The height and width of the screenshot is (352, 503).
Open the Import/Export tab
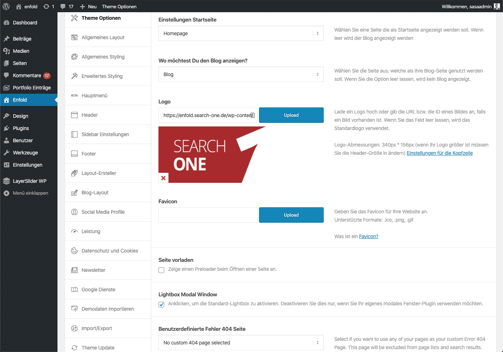(x=108, y=328)
